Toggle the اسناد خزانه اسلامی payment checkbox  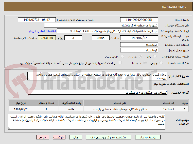pyautogui.click(x=120, y=63)
